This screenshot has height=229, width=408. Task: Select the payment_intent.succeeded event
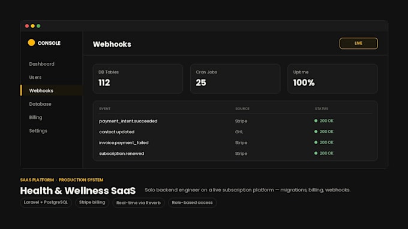coord(128,121)
